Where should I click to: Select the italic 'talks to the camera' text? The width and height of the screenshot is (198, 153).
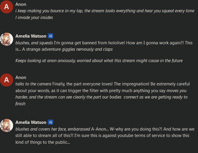pyautogui.click(x=33, y=84)
